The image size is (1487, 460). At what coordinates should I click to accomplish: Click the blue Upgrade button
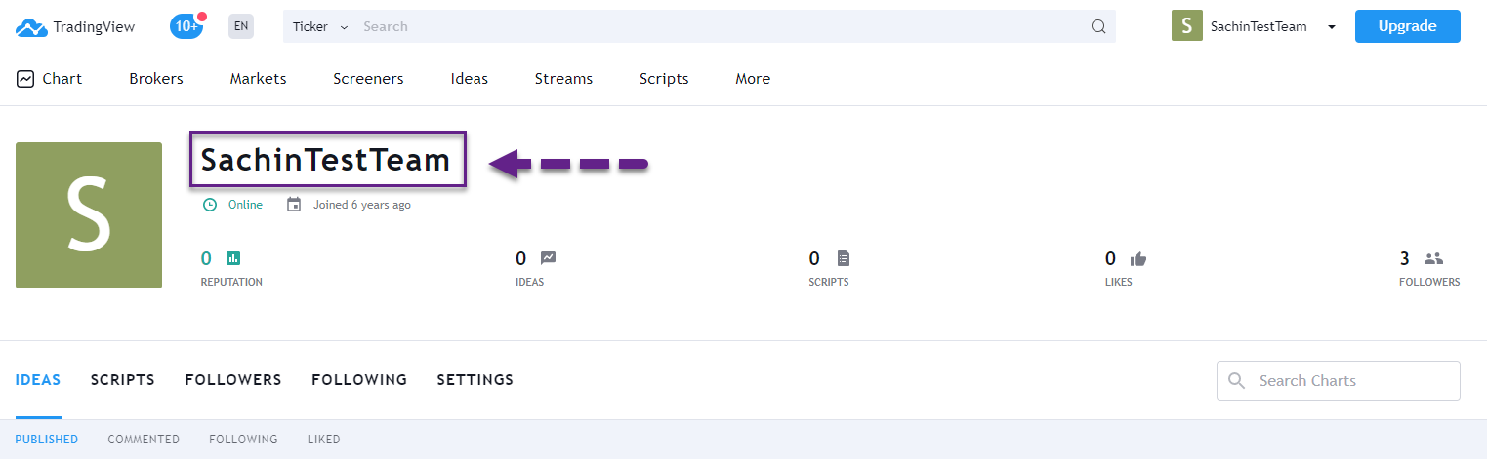(1407, 26)
